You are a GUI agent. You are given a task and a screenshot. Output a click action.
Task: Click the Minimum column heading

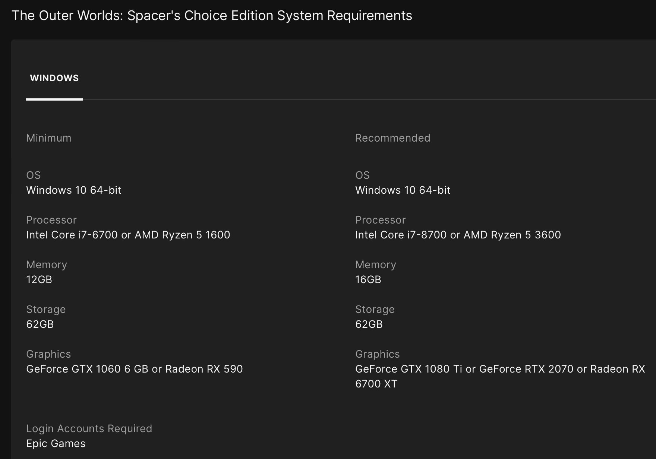(49, 138)
